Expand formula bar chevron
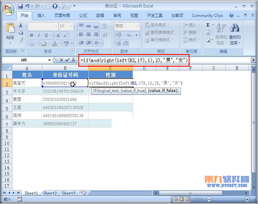Viewport: 258px width, 204px height. (253, 60)
